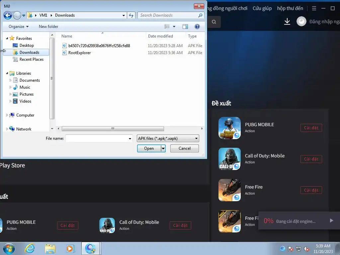Screen dimensions: 340x255
Task: Install Call of Duty: Mobile in sidebar
Action: click(311, 159)
